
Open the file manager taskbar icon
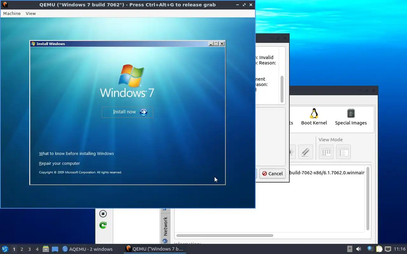pyautogui.click(x=46, y=249)
